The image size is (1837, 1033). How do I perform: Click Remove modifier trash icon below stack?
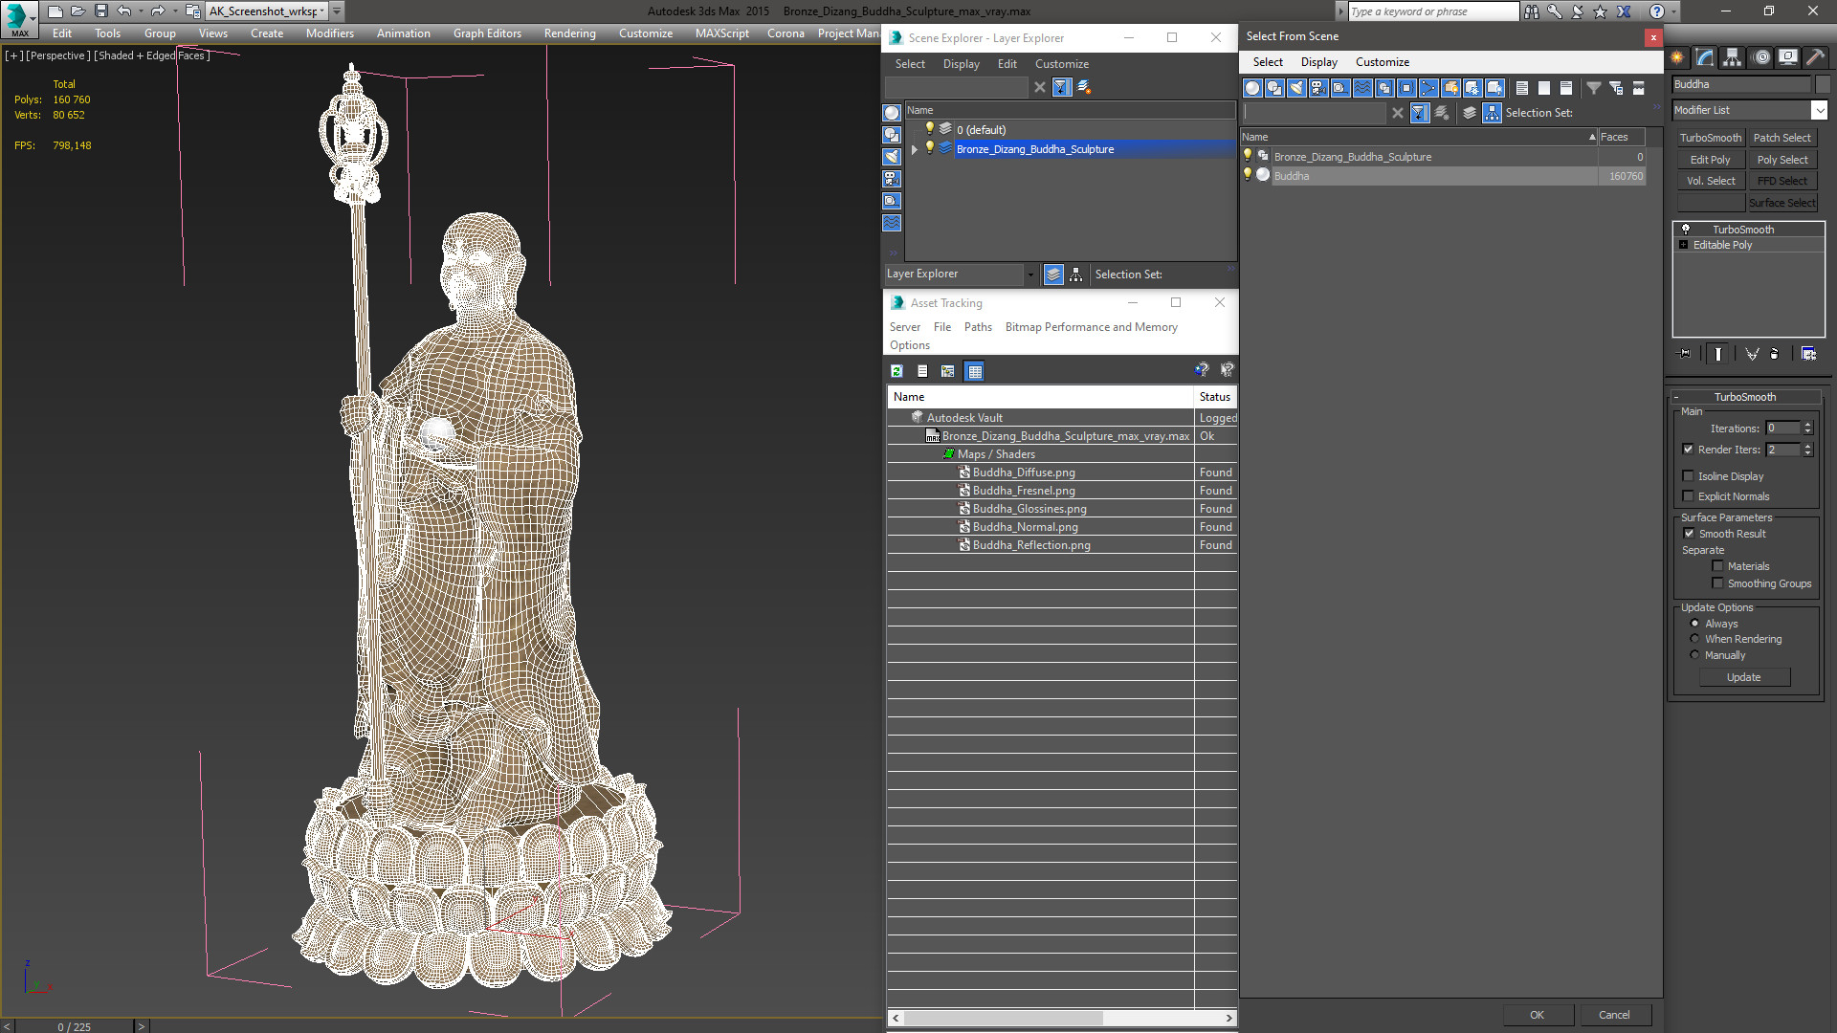pos(1775,354)
